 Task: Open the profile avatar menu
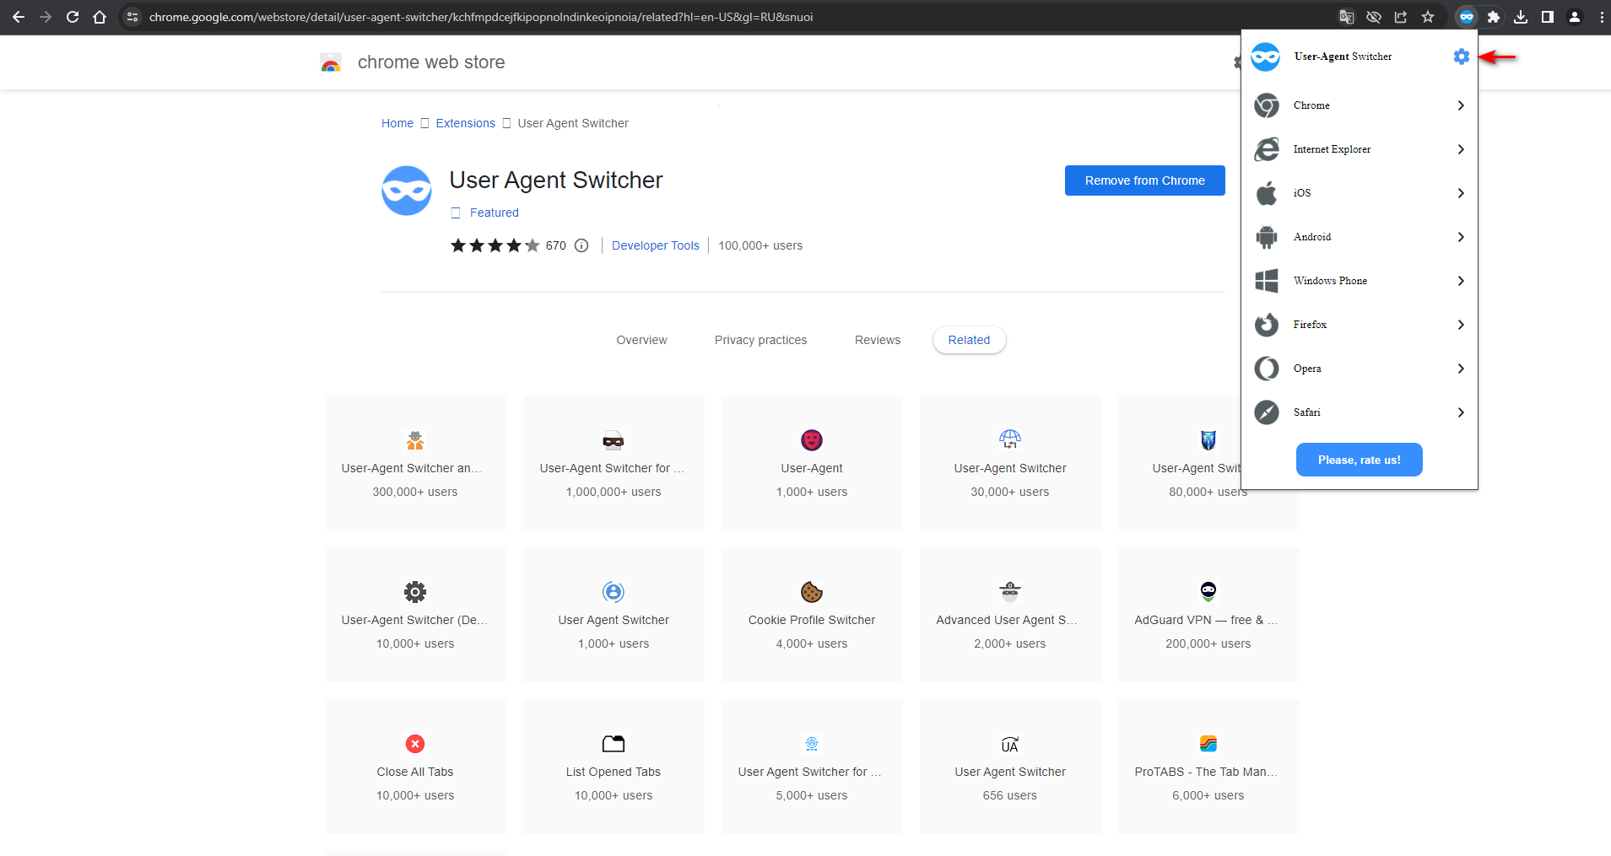[x=1575, y=17]
